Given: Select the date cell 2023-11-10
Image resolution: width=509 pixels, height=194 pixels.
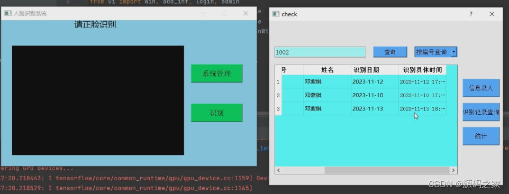Looking at the screenshot, I should pos(375,95).
